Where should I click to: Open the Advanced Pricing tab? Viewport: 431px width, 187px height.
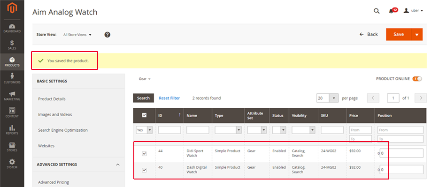click(54, 182)
